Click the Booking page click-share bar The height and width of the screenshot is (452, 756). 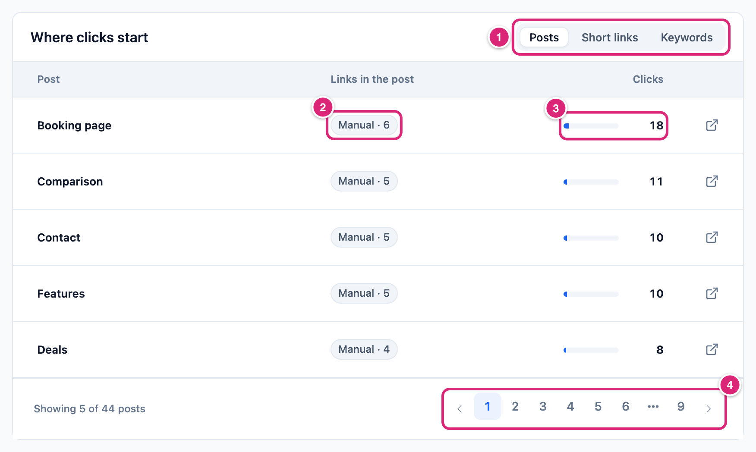[x=591, y=126]
